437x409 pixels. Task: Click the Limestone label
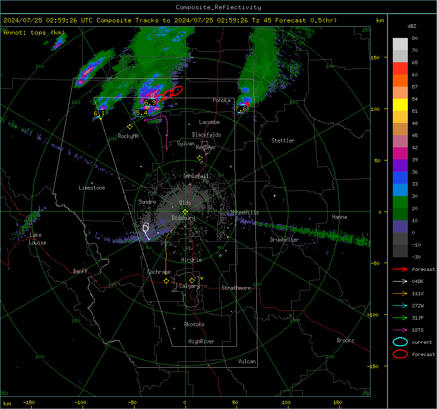click(92, 188)
